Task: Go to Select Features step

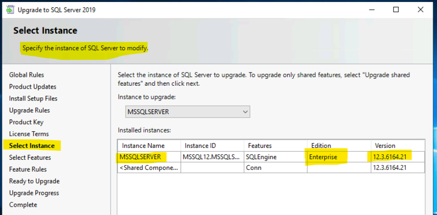Action: 30,158
